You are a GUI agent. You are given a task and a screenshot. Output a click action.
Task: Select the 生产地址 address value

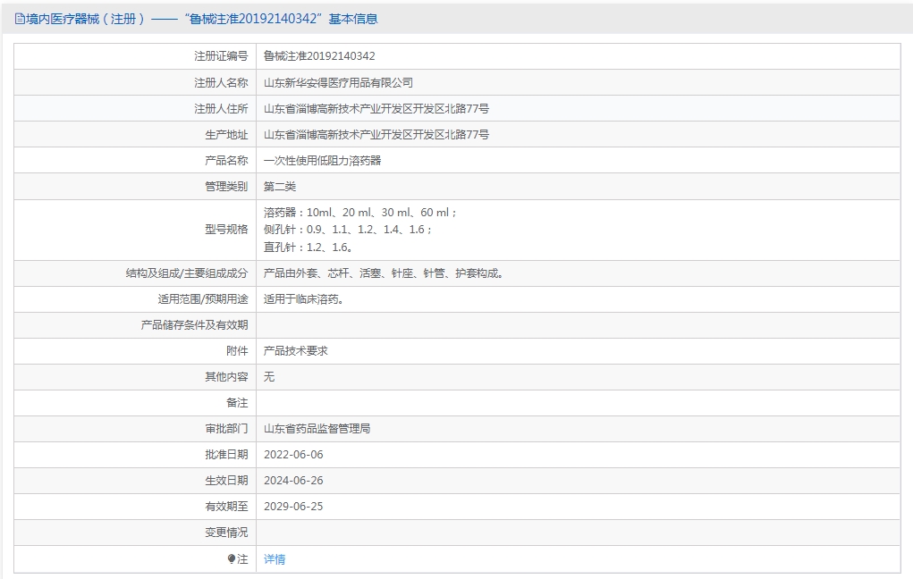coord(376,134)
